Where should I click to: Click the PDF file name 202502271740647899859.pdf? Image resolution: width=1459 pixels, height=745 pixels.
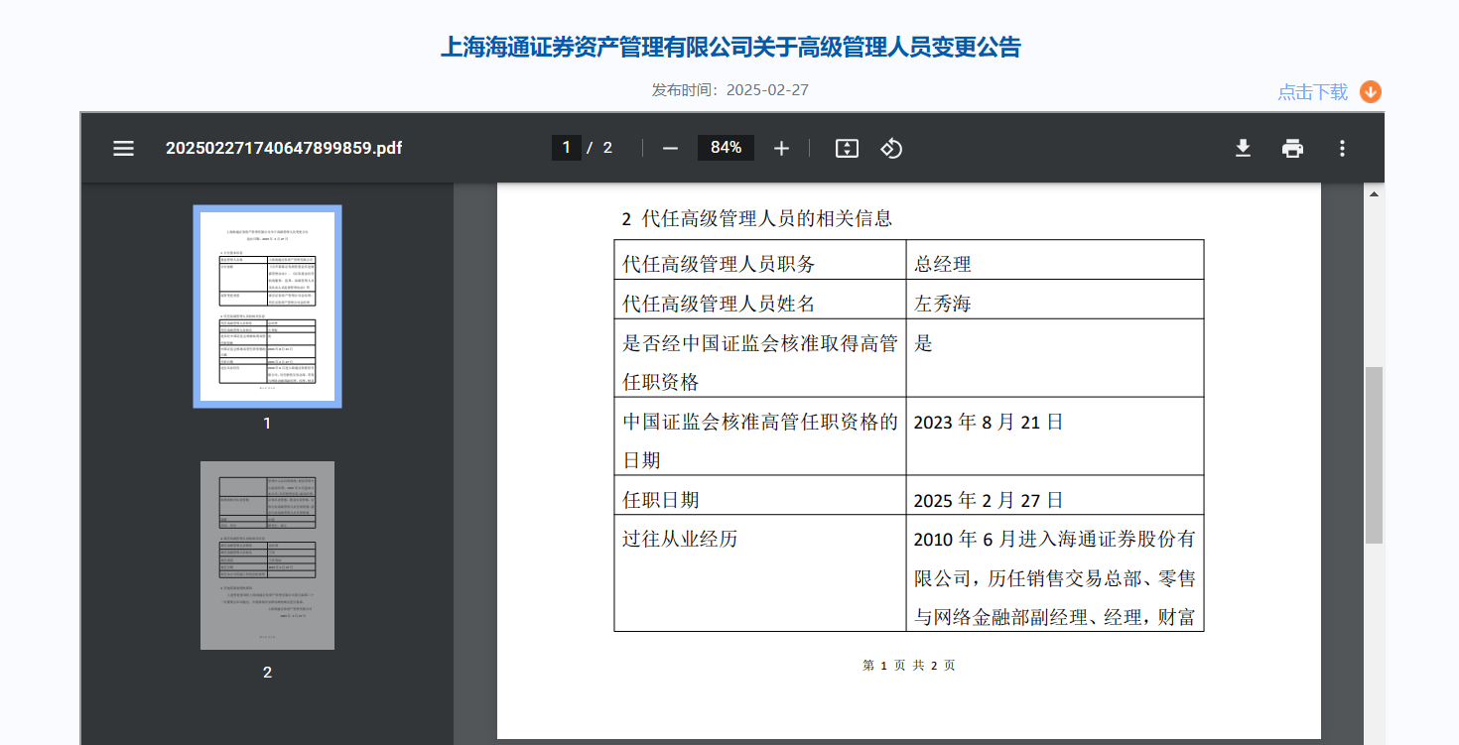(x=284, y=148)
